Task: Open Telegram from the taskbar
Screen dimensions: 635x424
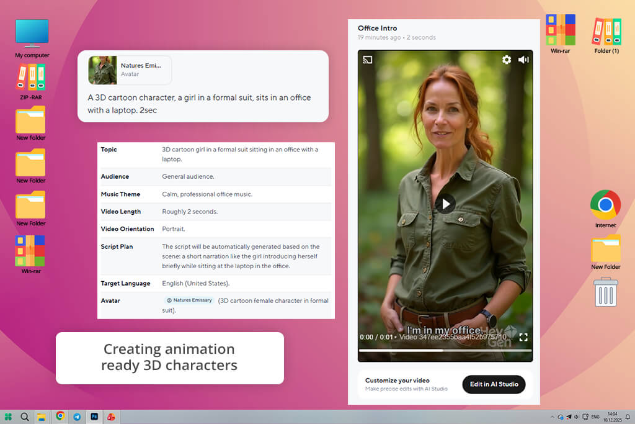Action: (77, 417)
